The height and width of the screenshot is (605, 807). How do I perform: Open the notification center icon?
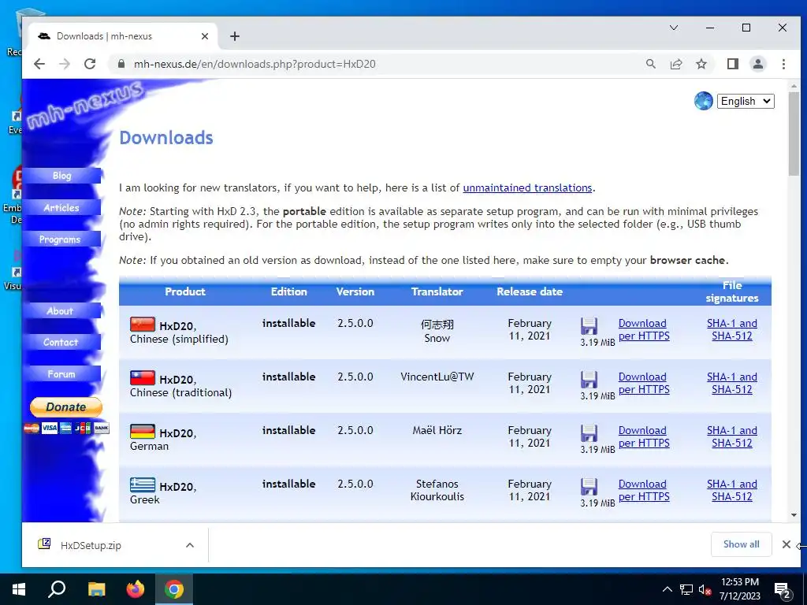click(x=783, y=591)
